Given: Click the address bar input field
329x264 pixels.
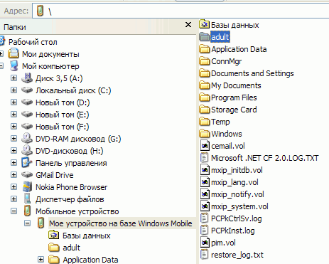Looking at the screenshot, I should point(180,11).
